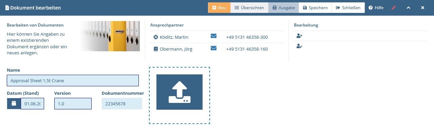434x125 pixels.
Task: Click phone number +49 5131 46358-300
Action: pyautogui.click(x=247, y=37)
